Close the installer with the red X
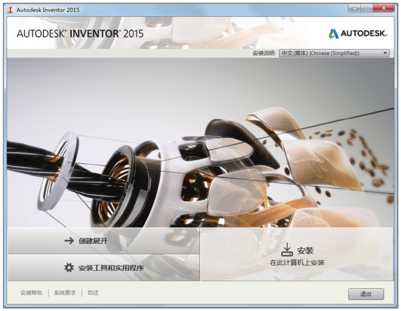This screenshot has height=311, width=401. (x=383, y=9)
